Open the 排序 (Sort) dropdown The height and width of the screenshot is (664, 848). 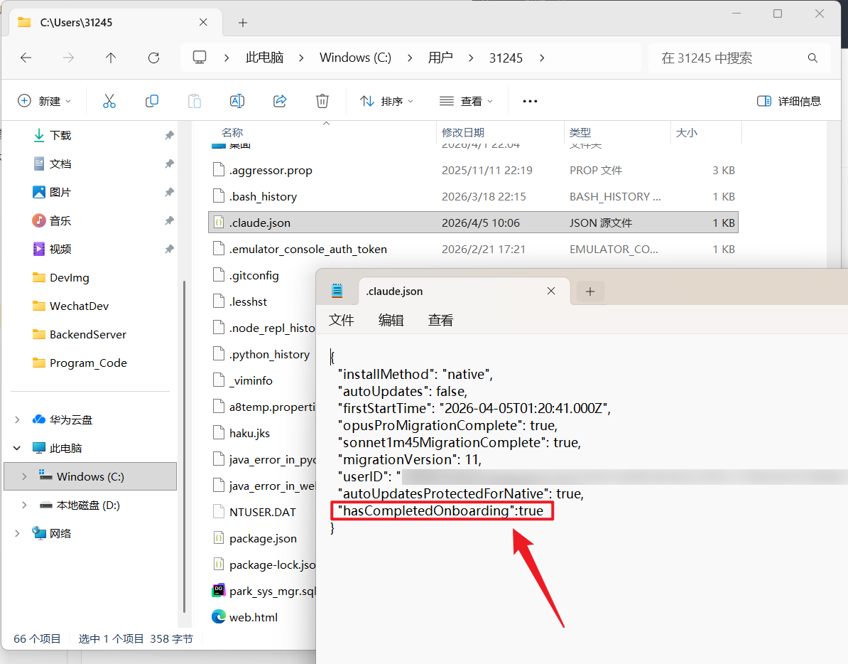pyautogui.click(x=386, y=101)
